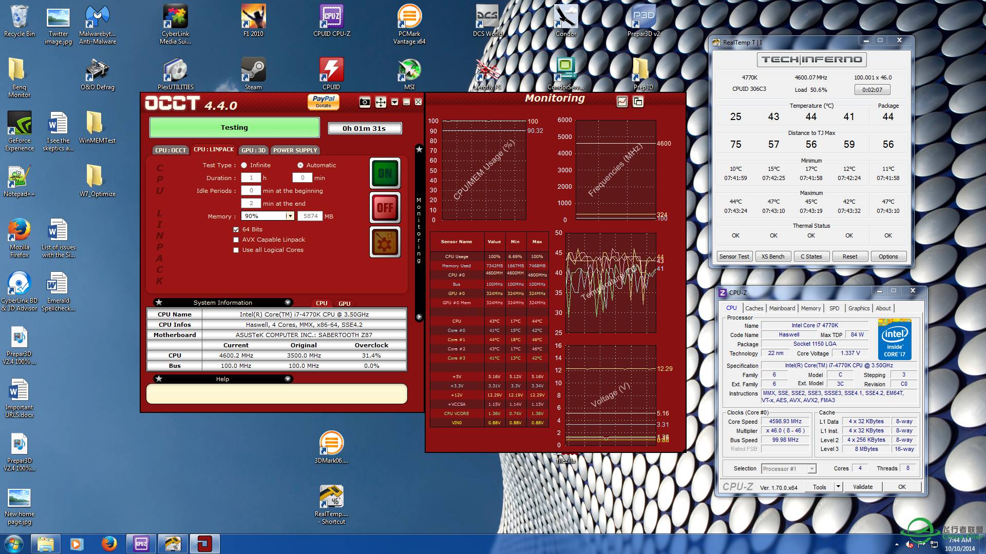986x554 pixels.
Task: Open CPU-Z Graphics tab
Action: point(859,308)
